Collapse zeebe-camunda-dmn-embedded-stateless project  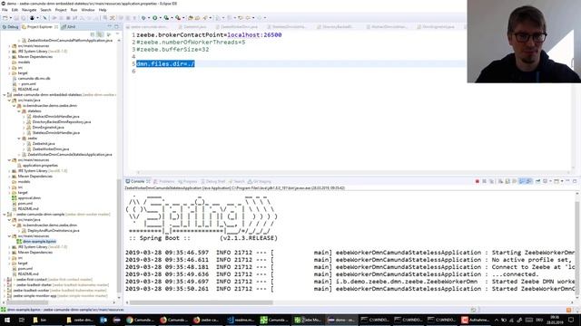[5, 94]
